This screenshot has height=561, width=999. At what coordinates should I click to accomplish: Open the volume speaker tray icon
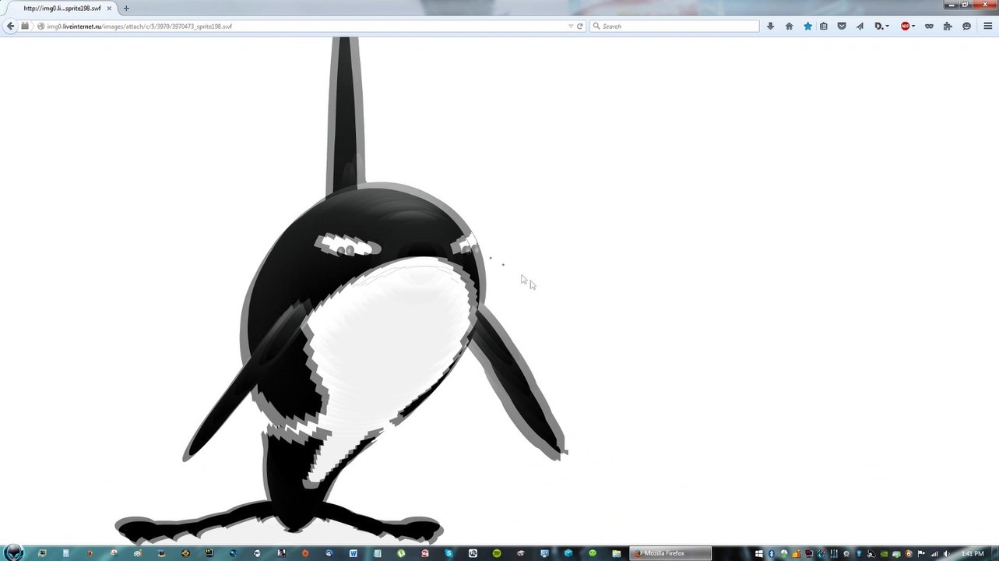(x=947, y=554)
